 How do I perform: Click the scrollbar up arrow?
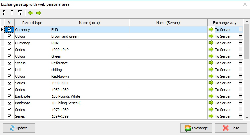click(x=247, y=22)
